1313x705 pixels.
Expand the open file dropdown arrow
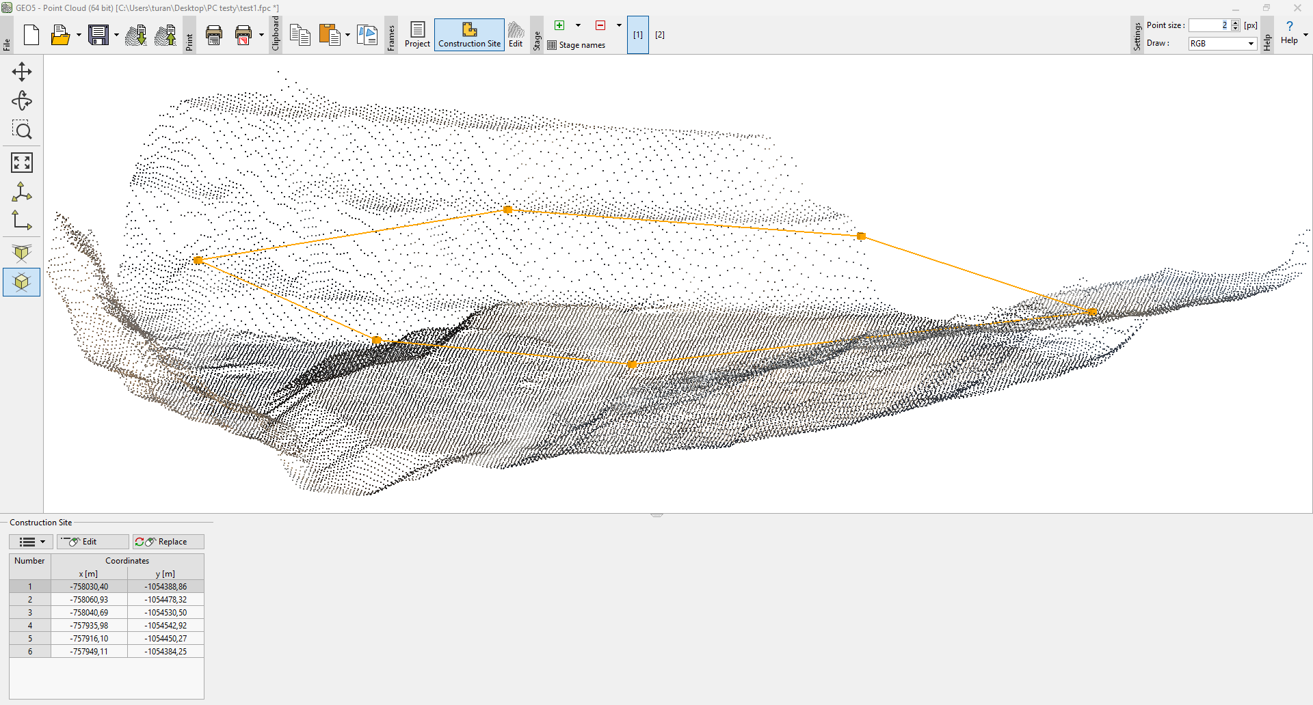tap(79, 35)
